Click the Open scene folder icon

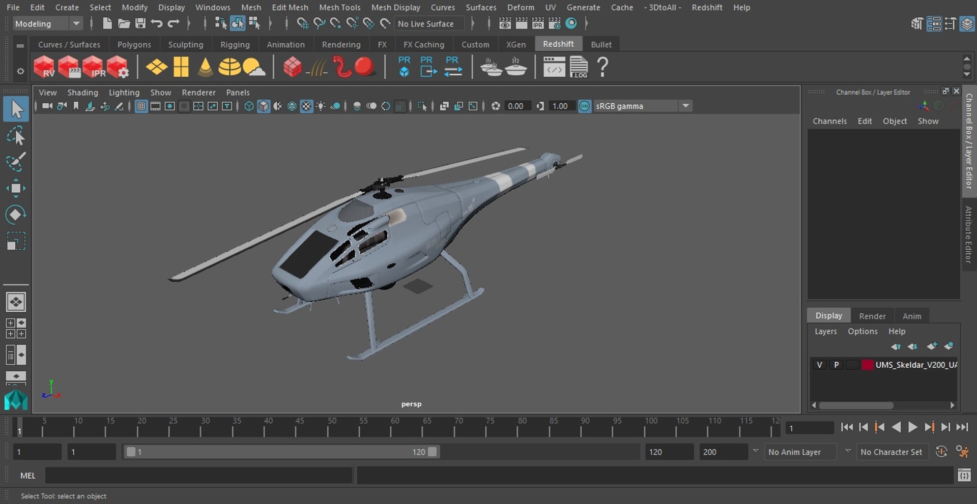pyautogui.click(x=124, y=23)
